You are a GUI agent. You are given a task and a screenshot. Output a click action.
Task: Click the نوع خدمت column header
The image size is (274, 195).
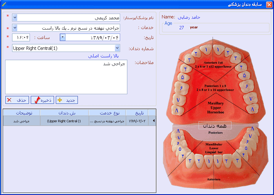coord(107,113)
